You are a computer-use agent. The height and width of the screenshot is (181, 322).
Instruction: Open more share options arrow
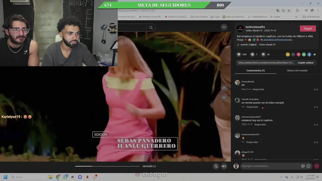[314, 54]
